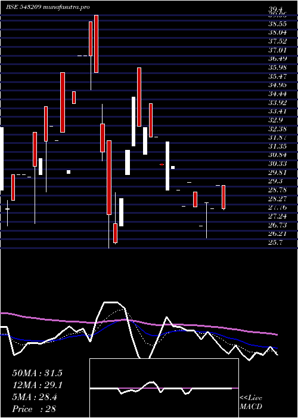Image resolution: width=298 pixels, height=418 pixels.
Task: Click the tallest red candle reaching the chart top
Action: point(96,44)
